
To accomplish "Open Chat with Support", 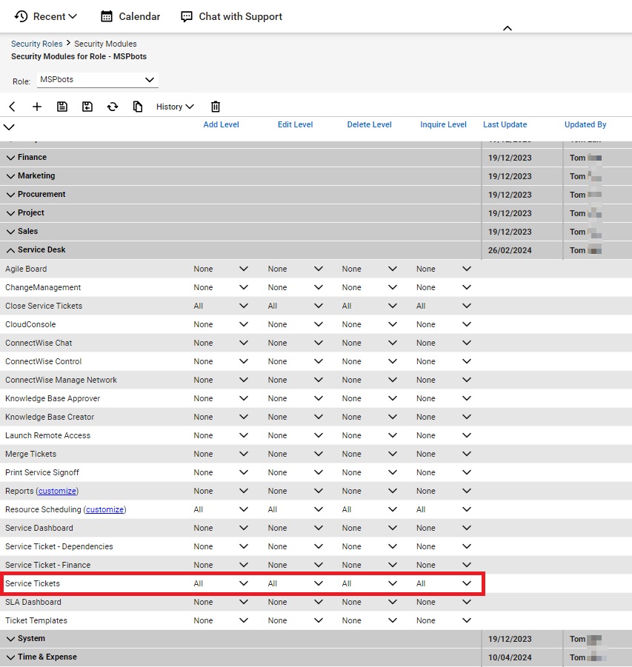I will [x=232, y=16].
